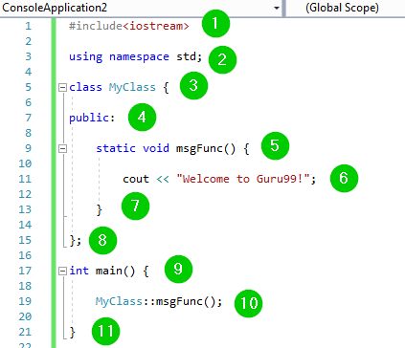This screenshot has width=405, height=348.
Task: Click green annotation badge 4
Action: [142, 117]
